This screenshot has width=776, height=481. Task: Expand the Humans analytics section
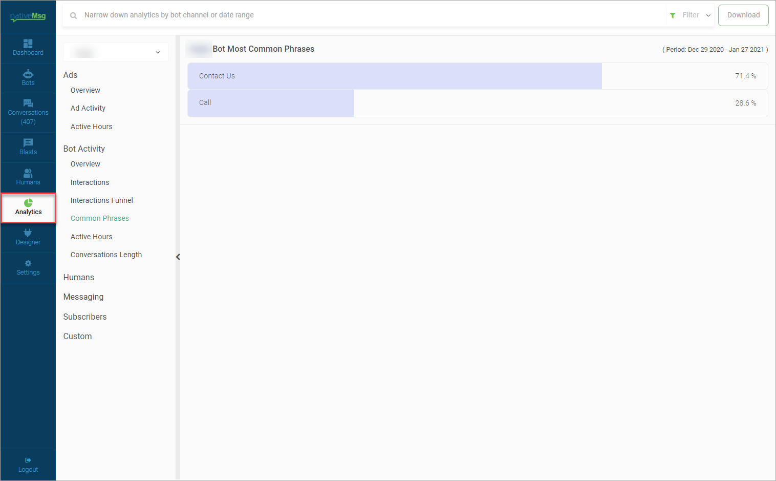(79, 277)
